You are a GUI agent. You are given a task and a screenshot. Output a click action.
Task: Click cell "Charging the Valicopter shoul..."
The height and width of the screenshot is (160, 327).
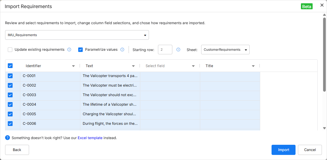tap(110, 114)
